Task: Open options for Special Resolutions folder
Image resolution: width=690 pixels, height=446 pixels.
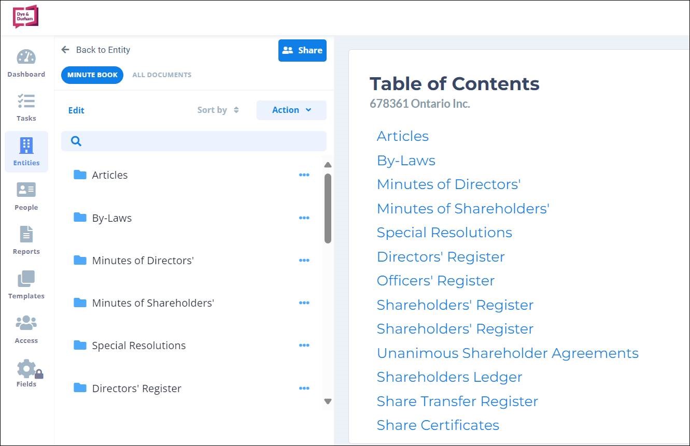Action: pyautogui.click(x=304, y=345)
